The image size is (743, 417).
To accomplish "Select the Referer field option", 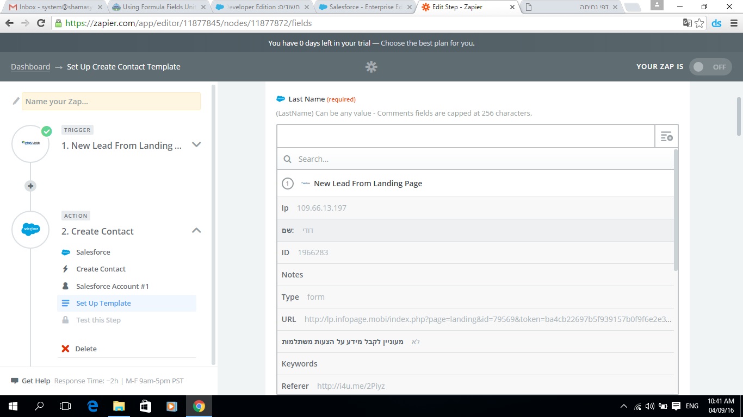I will pos(475,386).
